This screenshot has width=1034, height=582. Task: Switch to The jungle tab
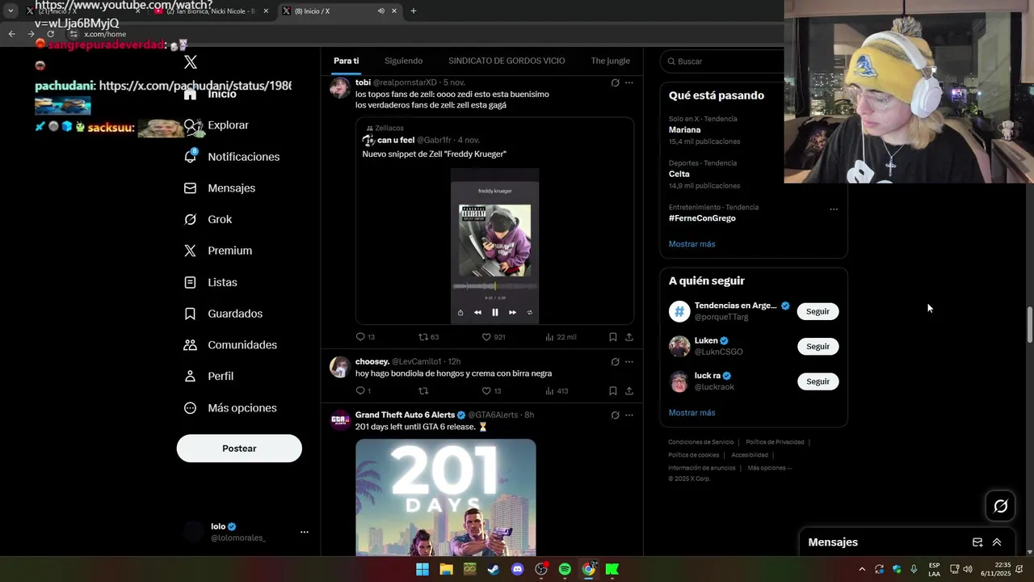point(610,61)
